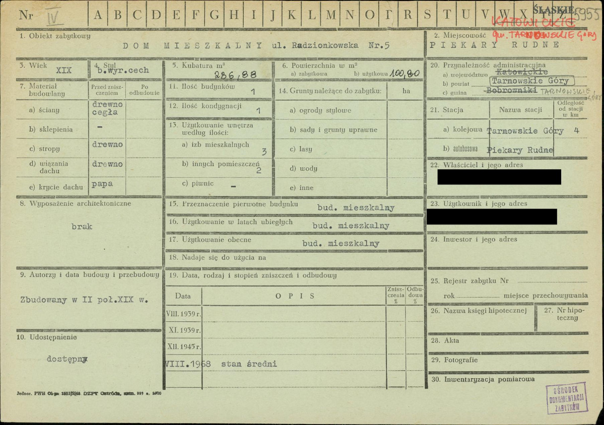
Task: Click the printer's footer line starting "Jednor."
Action: click(x=89, y=393)
